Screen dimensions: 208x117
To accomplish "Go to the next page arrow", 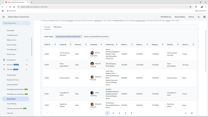I will 186,113.
